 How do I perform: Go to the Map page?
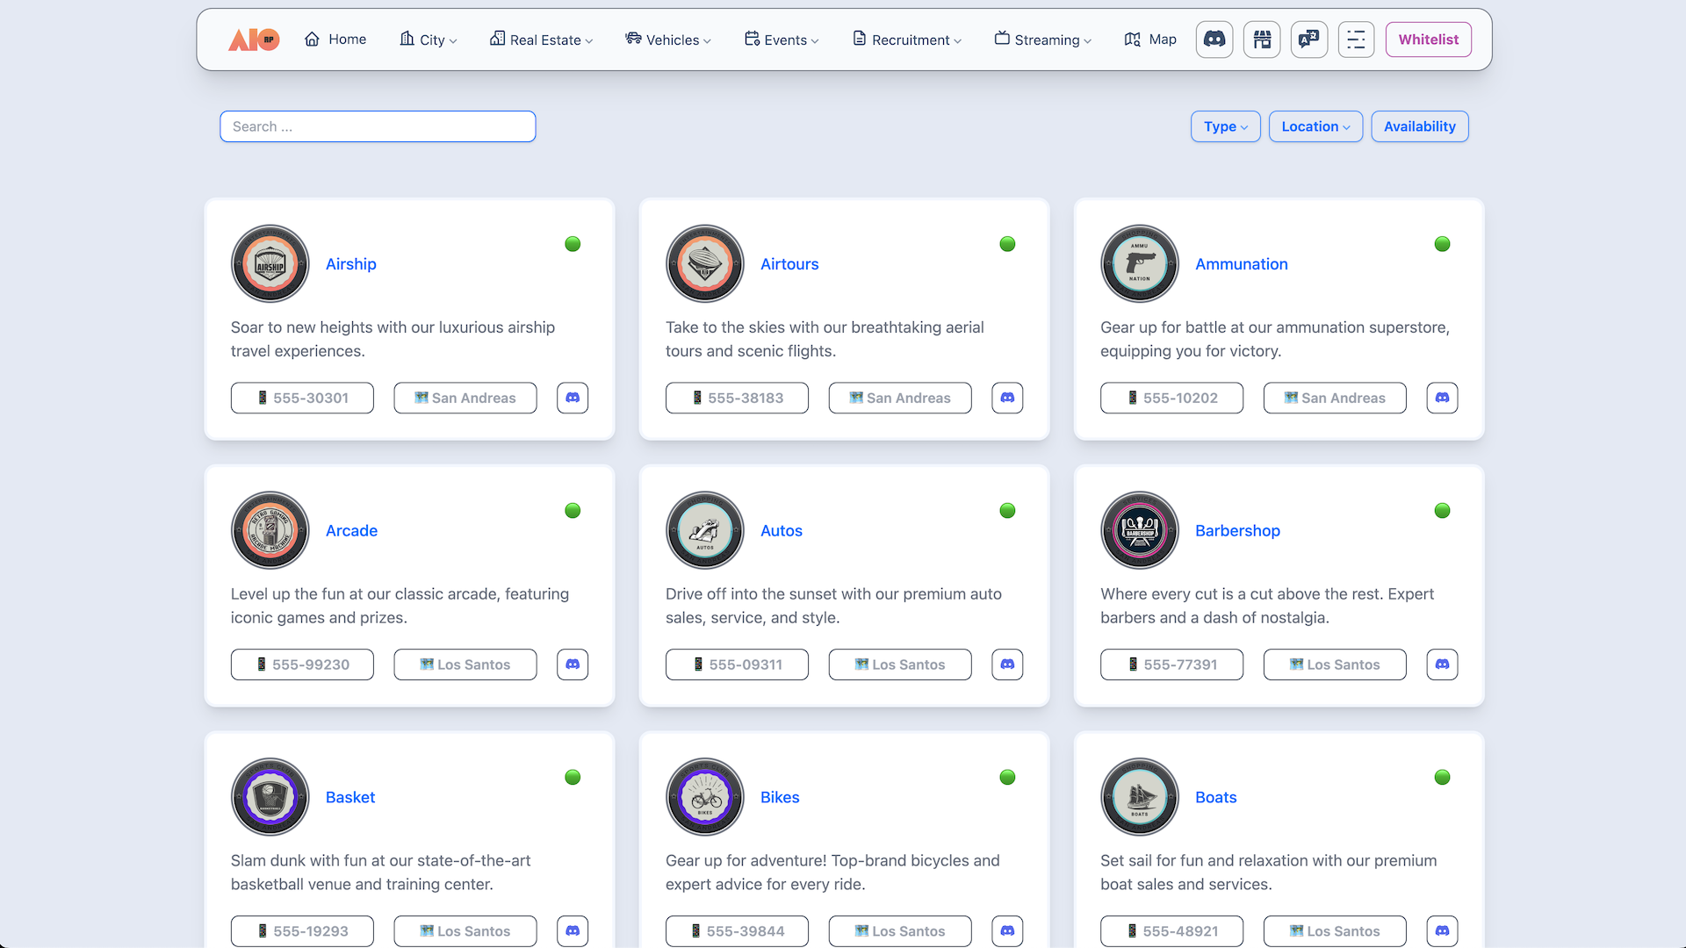tap(1150, 39)
